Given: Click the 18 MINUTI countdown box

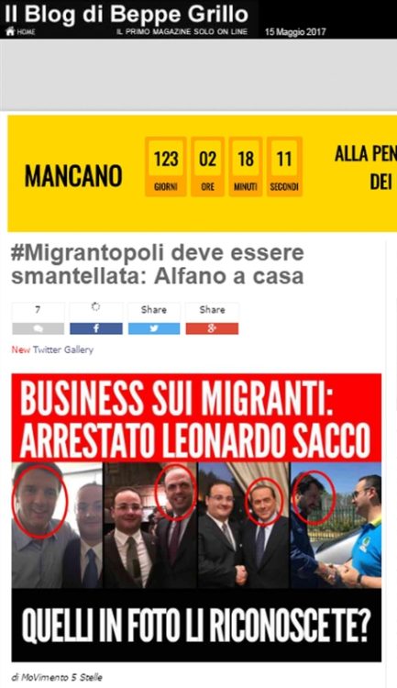Looking at the screenshot, I should [246, 167].
